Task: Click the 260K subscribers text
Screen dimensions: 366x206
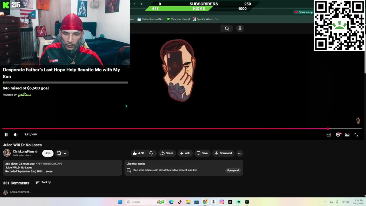Action: tap(22, 155)
